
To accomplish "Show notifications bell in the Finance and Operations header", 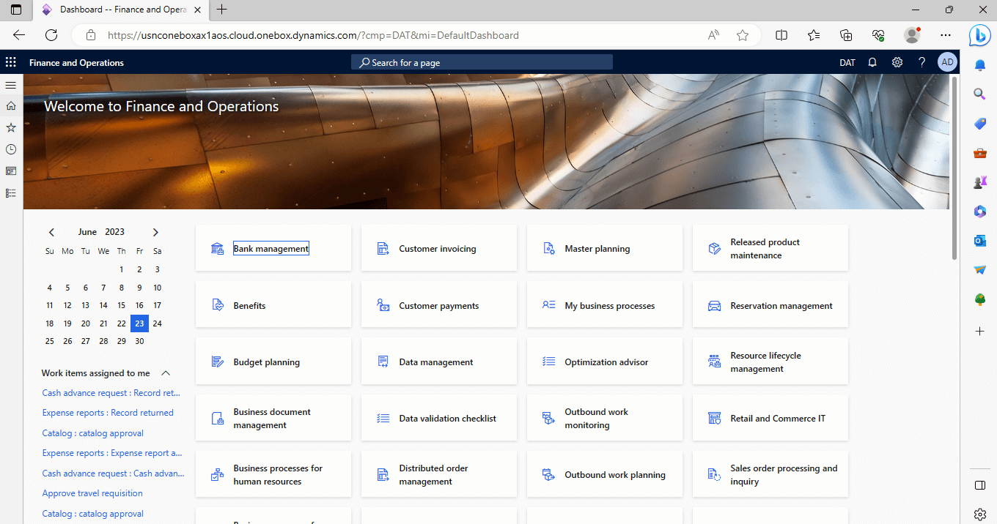I will coord(872,62).
